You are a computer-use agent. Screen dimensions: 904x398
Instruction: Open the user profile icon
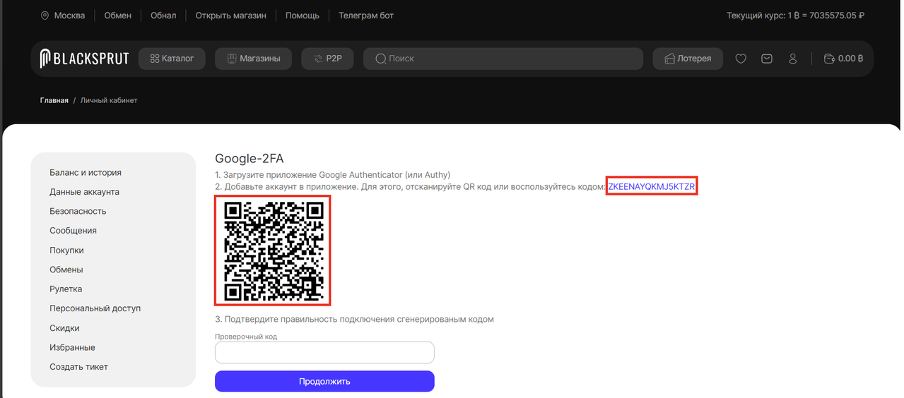(x=793, y=59)
